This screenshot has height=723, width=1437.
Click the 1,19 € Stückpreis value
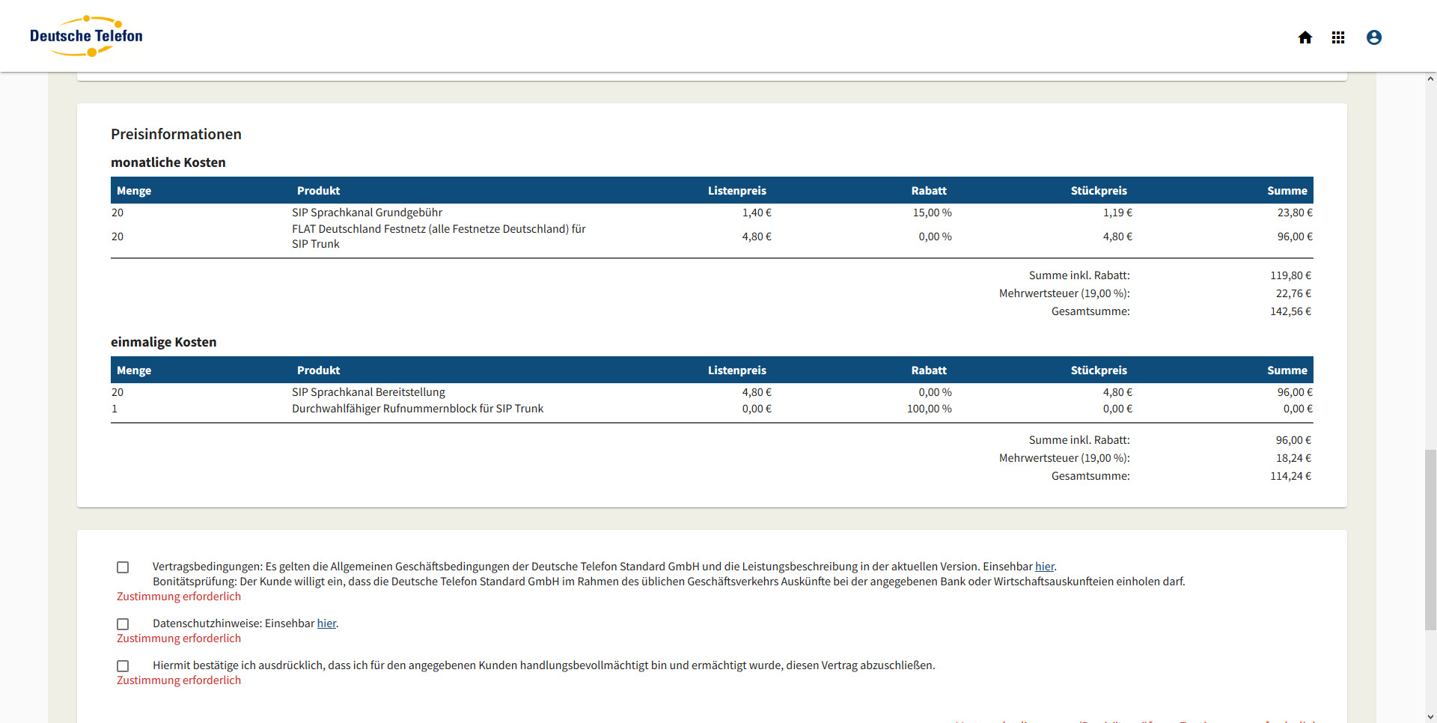click(1117, 213)
